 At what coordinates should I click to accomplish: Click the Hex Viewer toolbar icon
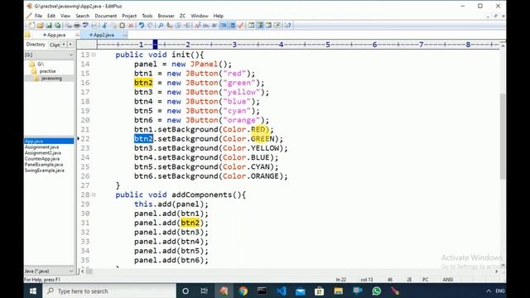click(x=205, y=26)
